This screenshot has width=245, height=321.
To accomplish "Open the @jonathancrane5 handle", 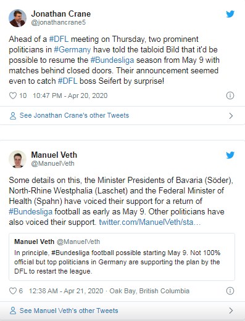I will [x=58, y=22].
